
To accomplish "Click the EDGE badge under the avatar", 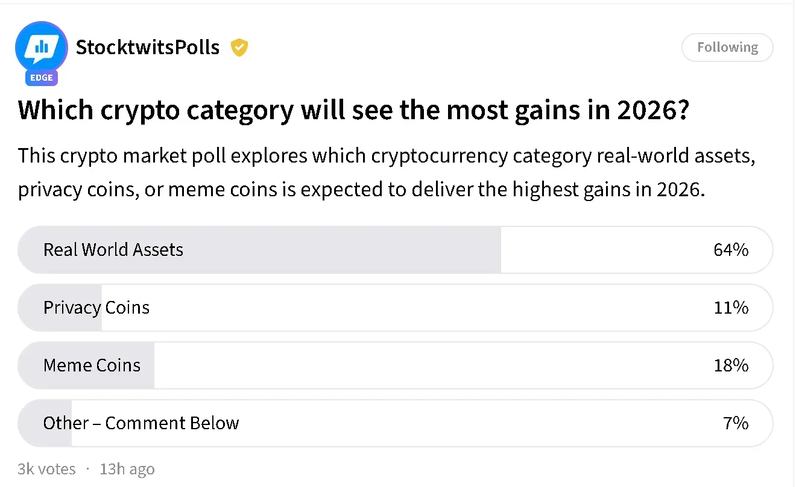I will tap(42, 78).
